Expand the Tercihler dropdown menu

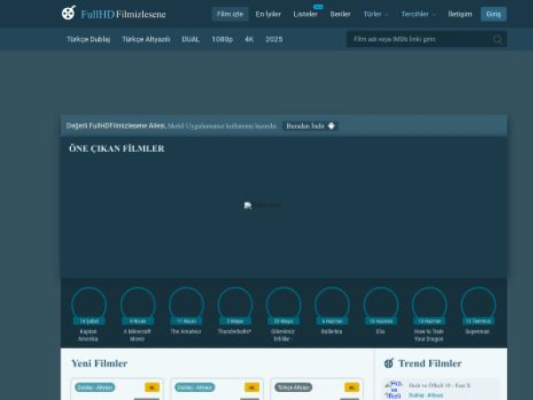click(418, 14)
